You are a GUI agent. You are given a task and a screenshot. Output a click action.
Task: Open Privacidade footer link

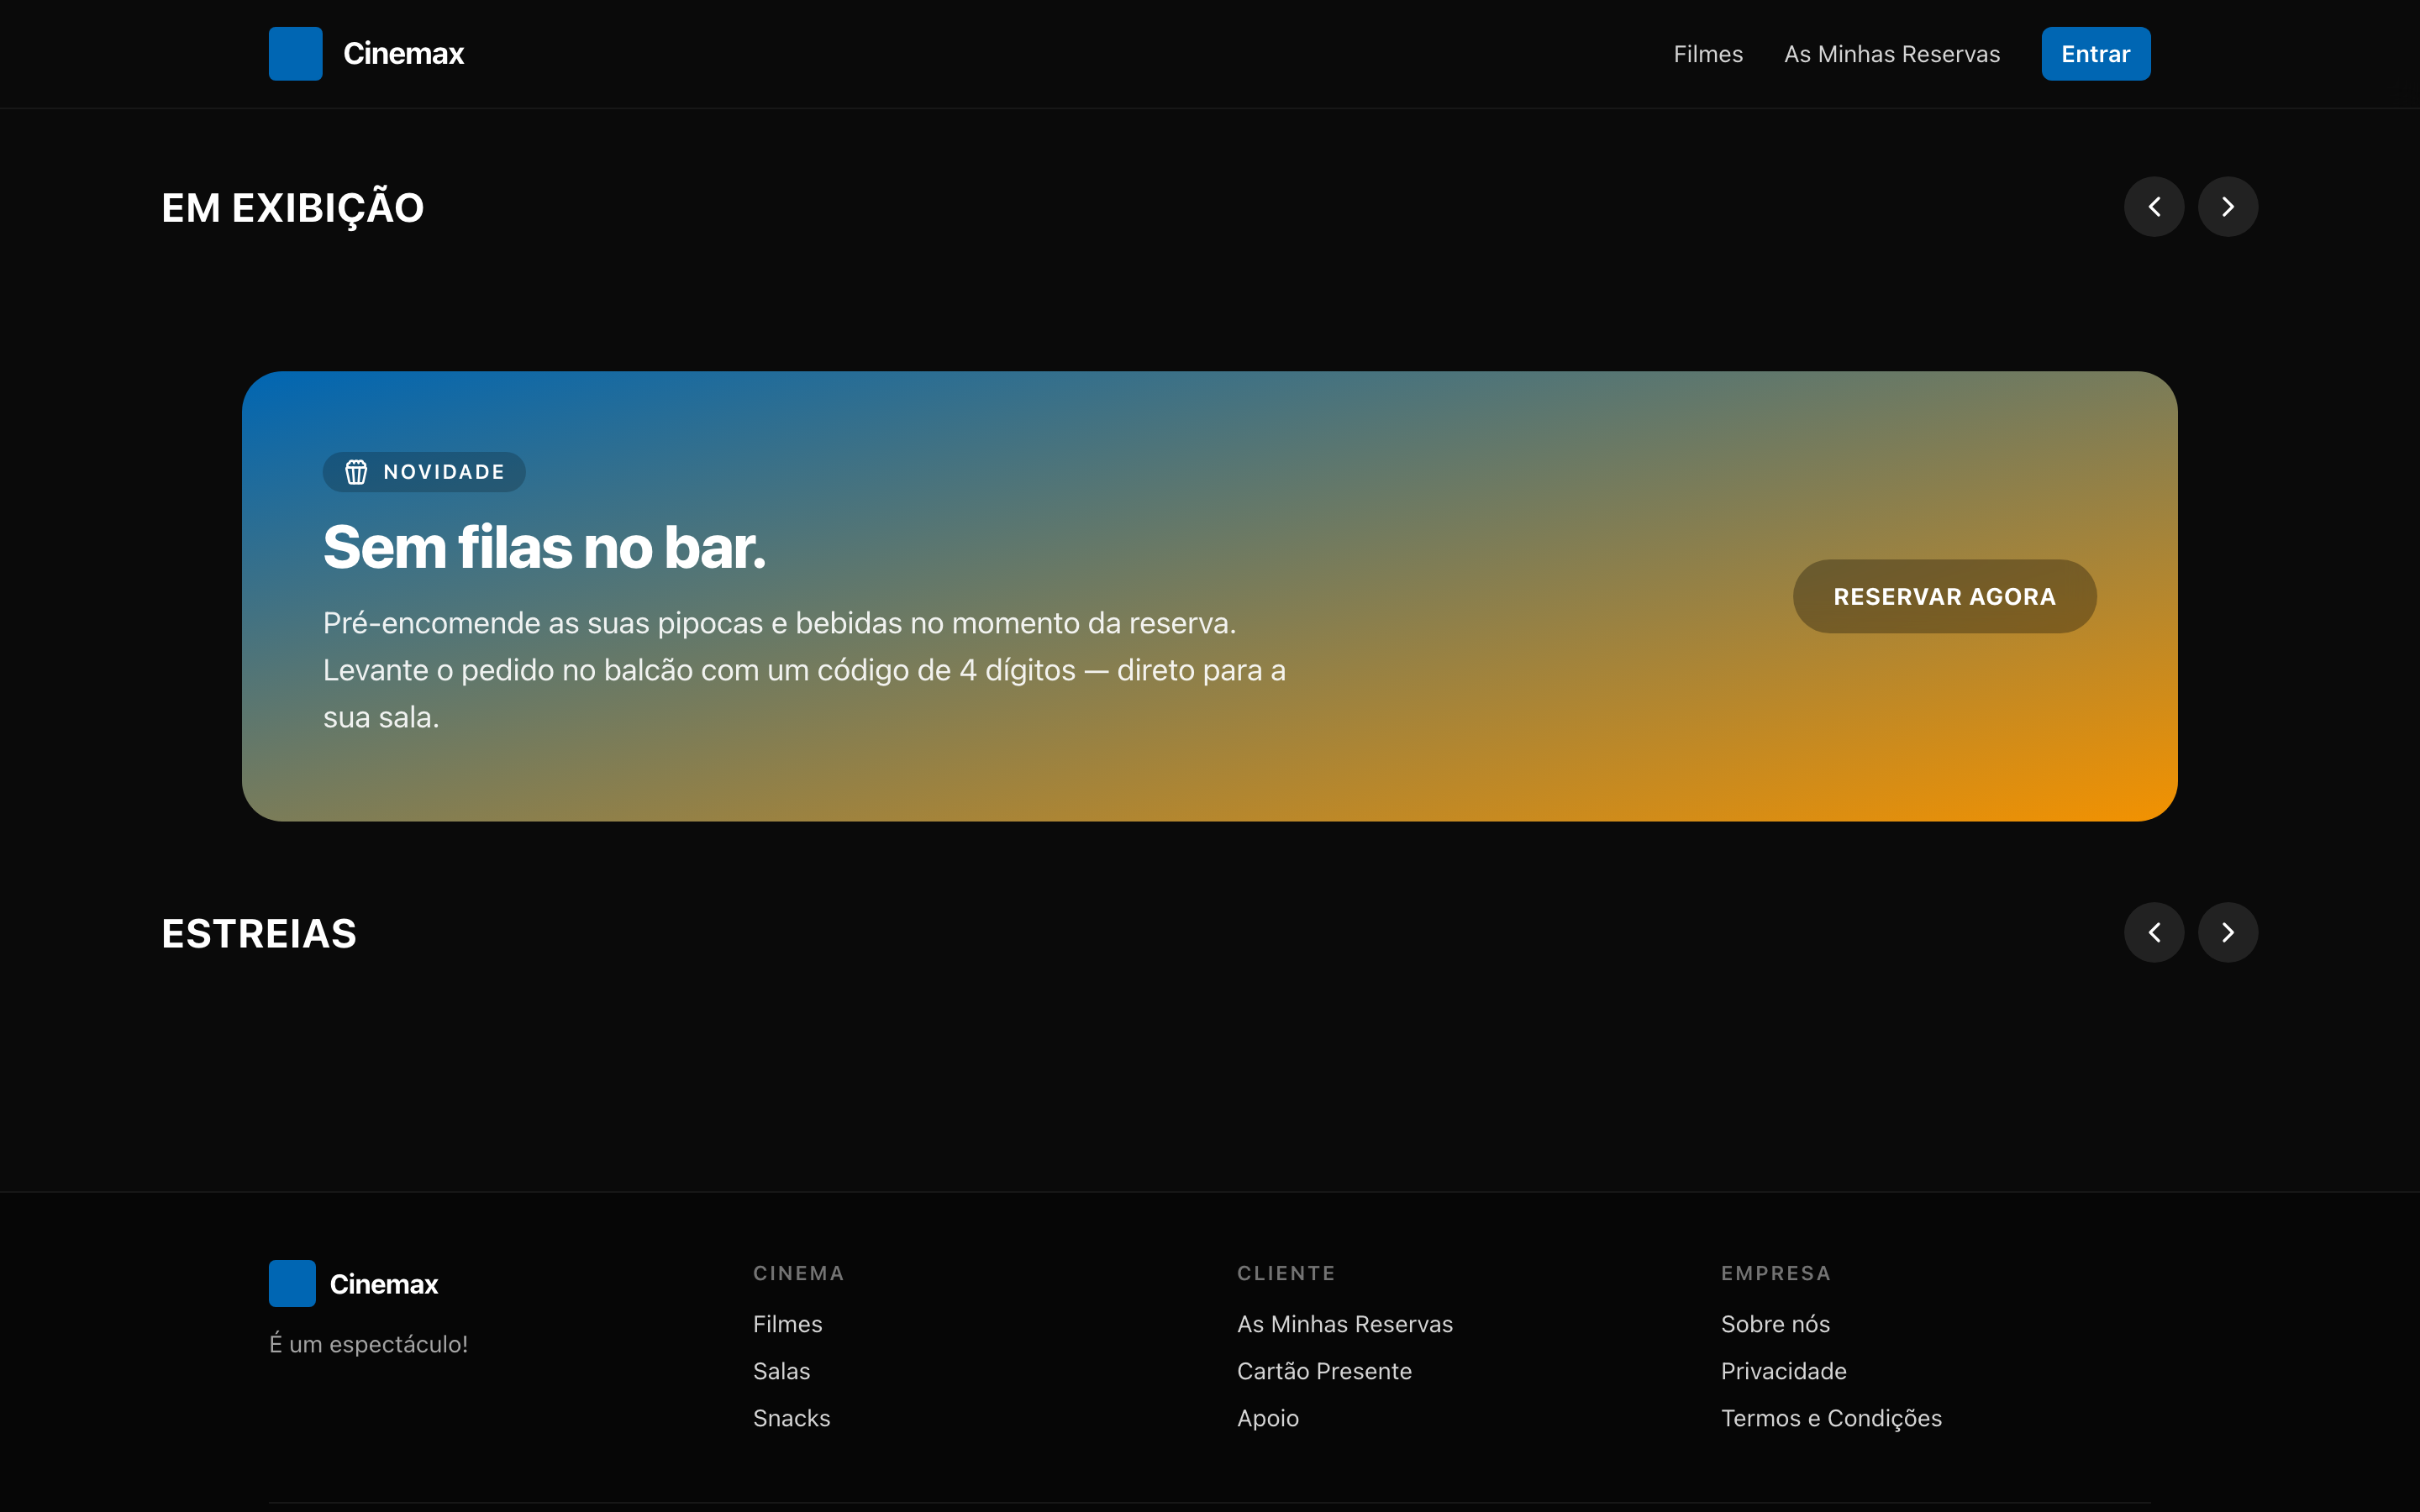[1783, 1371]
